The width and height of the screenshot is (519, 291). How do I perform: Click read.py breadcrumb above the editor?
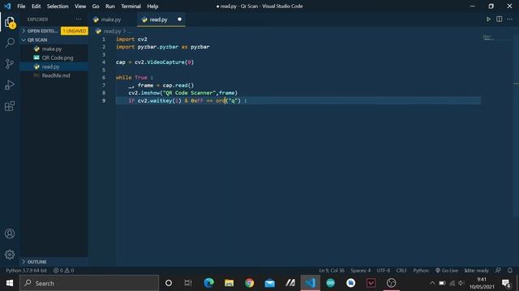112,31
